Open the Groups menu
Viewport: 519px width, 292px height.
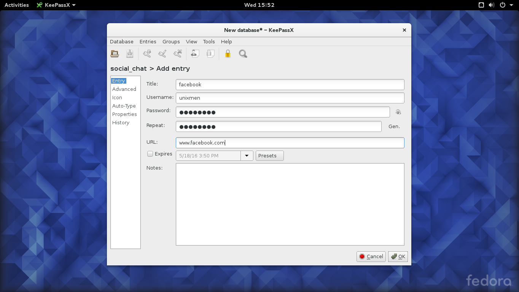pyautogui.click(x=171, y=42)
